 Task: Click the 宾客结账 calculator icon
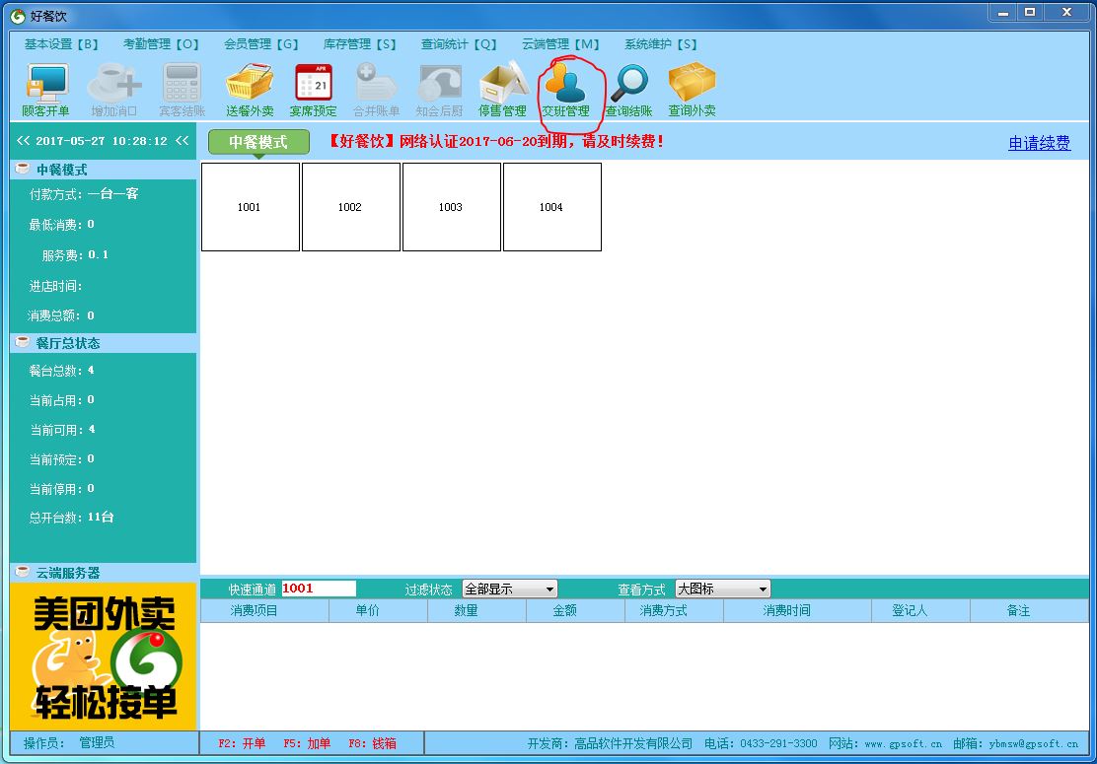pos(182,90)
